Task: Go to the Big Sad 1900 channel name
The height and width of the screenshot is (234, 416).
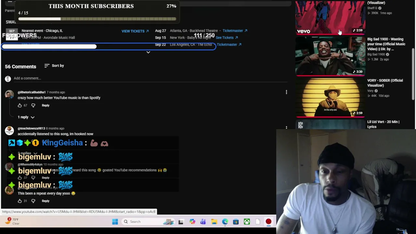Action: [376, 54]
